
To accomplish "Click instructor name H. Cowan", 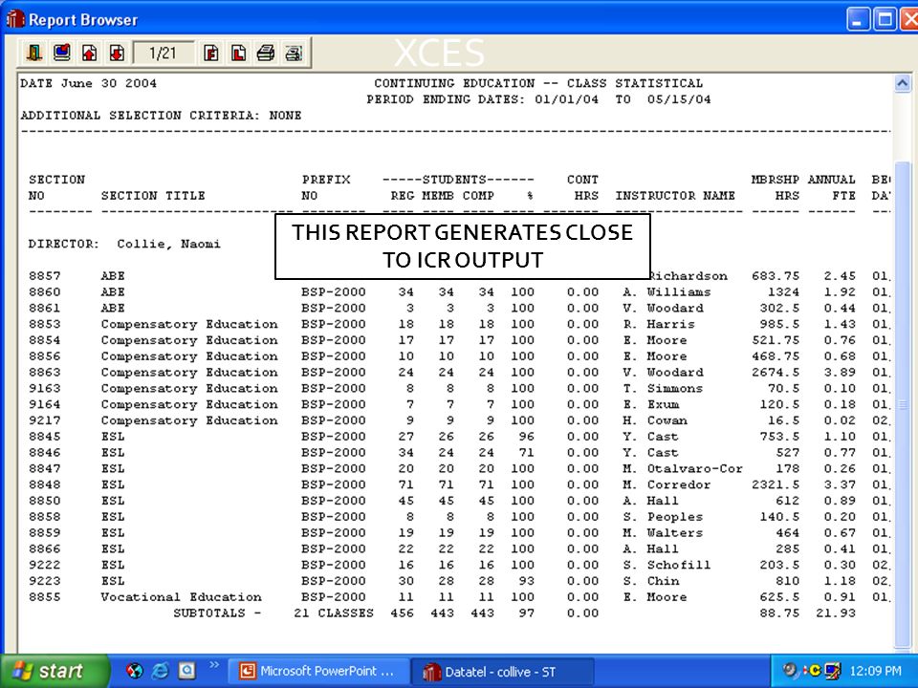I will (654, 420).
